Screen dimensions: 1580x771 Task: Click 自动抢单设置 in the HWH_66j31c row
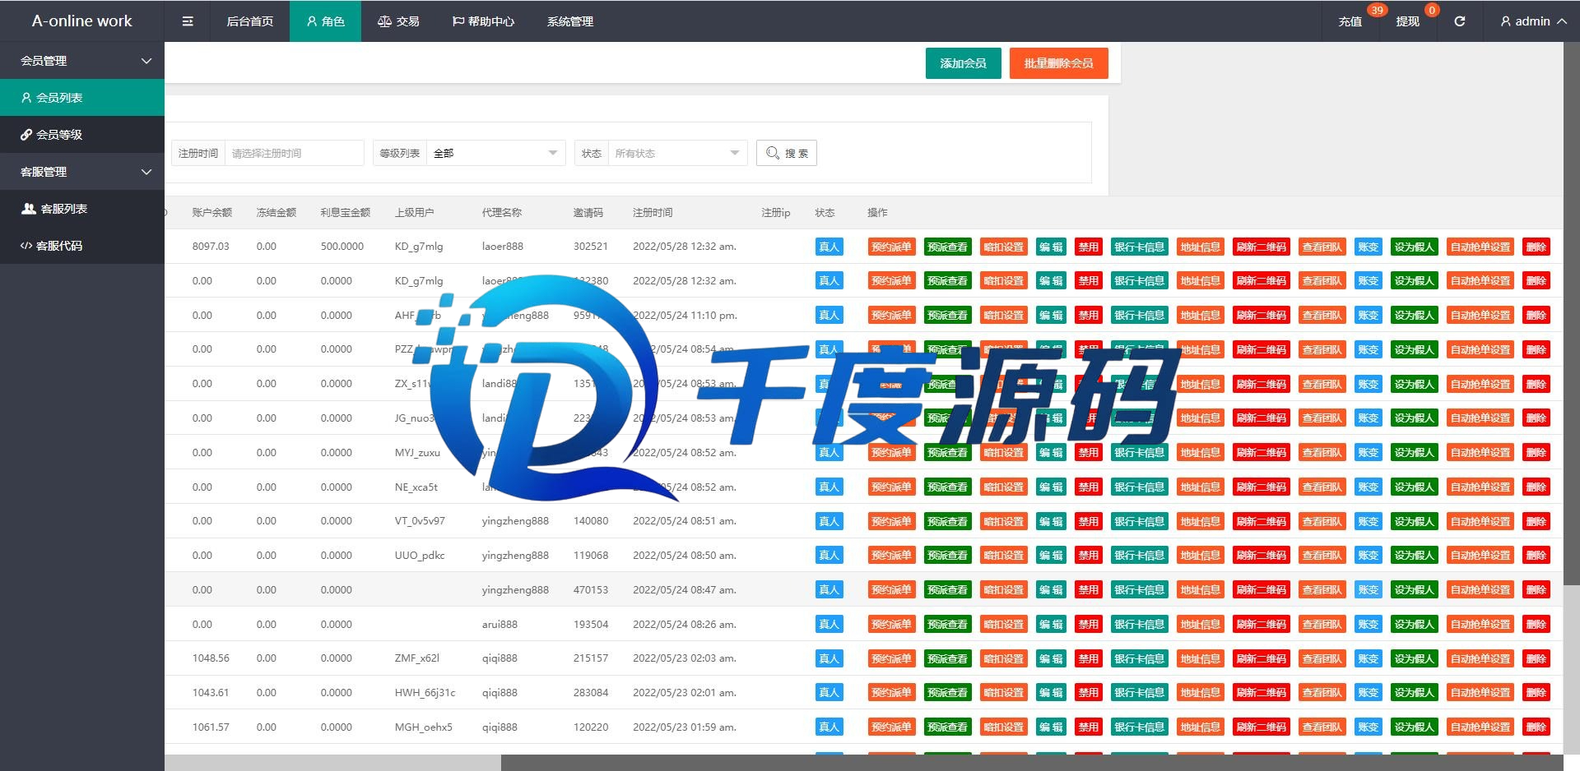1480,693
